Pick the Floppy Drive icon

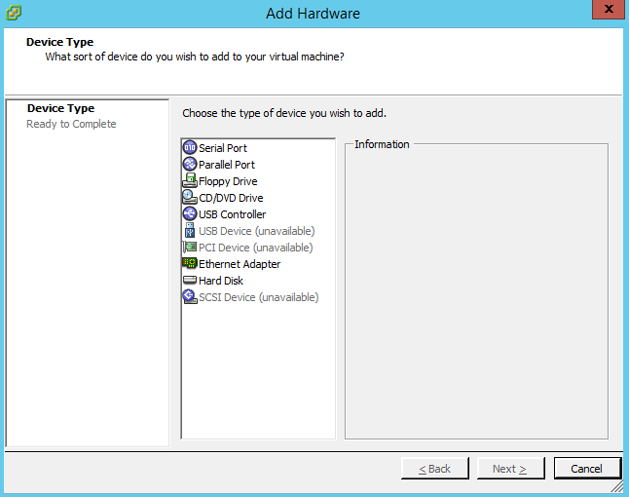click(x=190, y=180)
